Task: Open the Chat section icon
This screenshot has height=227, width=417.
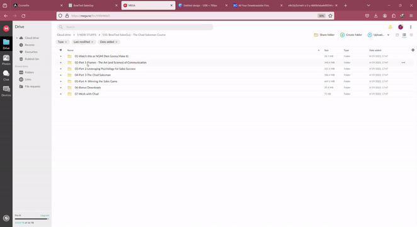Action: pos(6,75)
